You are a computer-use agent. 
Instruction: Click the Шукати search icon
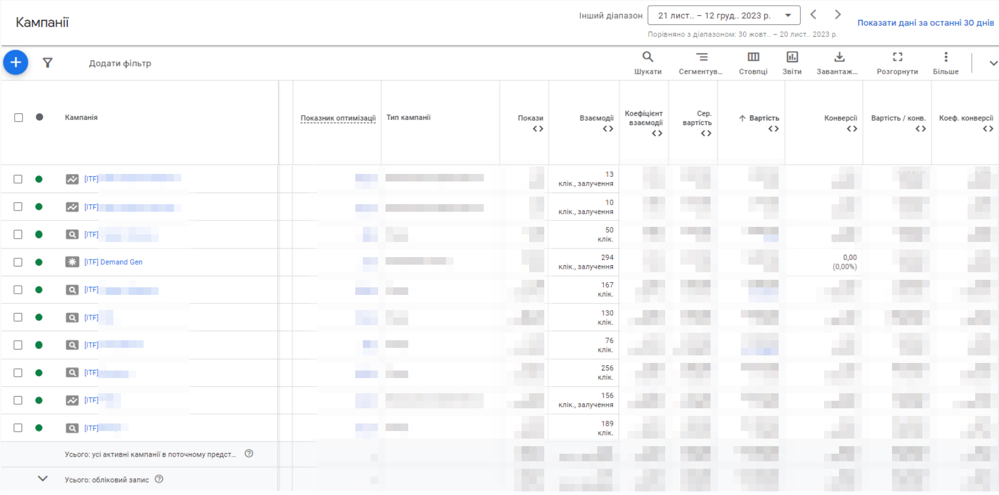pos(647,57)
